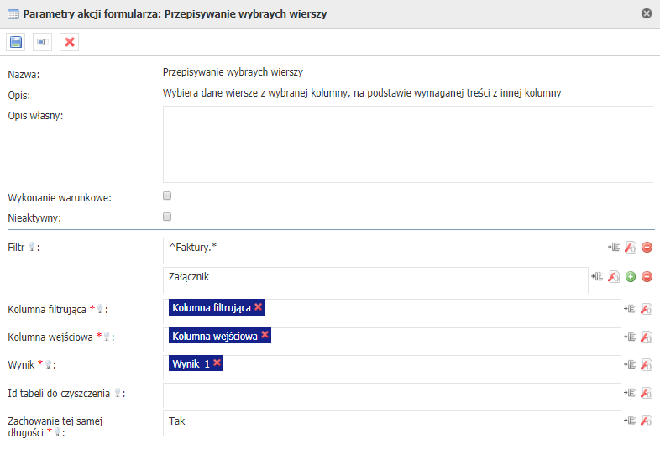This screenshot has width=660, height=460.
Task: Remove the ^Faktury.* filter with red minus
Action: point(647,247)
